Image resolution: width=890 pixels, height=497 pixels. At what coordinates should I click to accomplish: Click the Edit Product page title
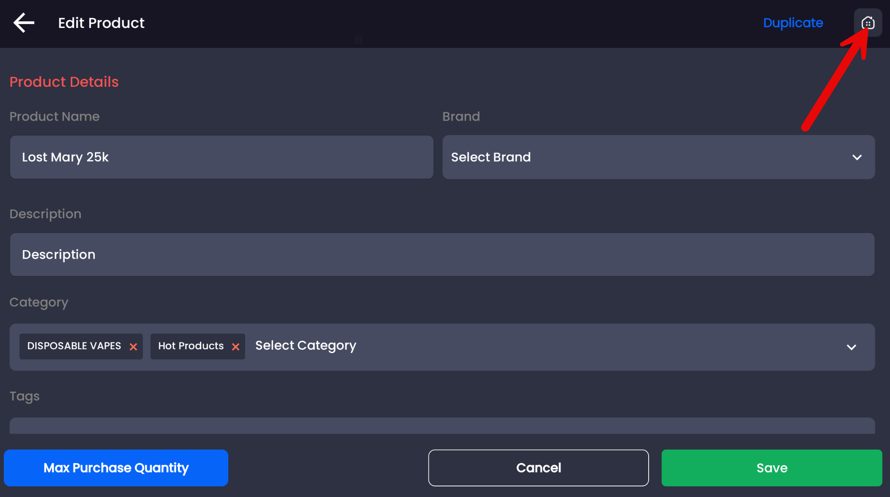[101, 23]
